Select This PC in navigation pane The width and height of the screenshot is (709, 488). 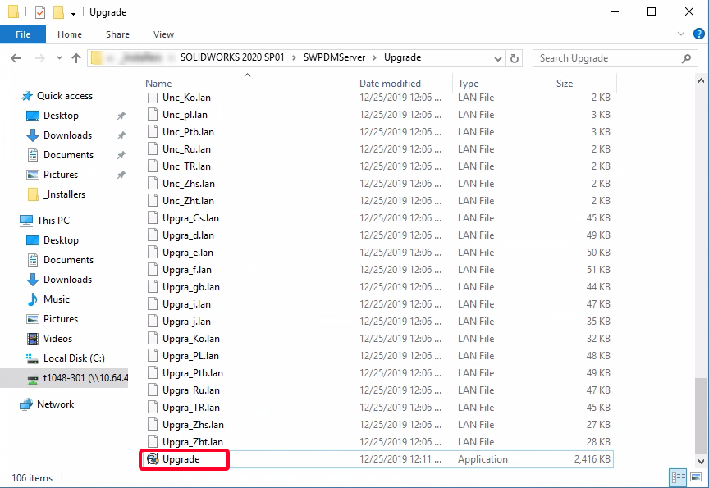53,221
